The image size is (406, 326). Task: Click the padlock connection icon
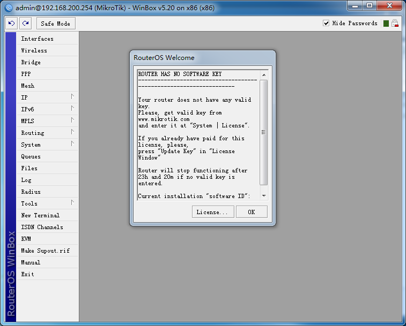(395, 23)
